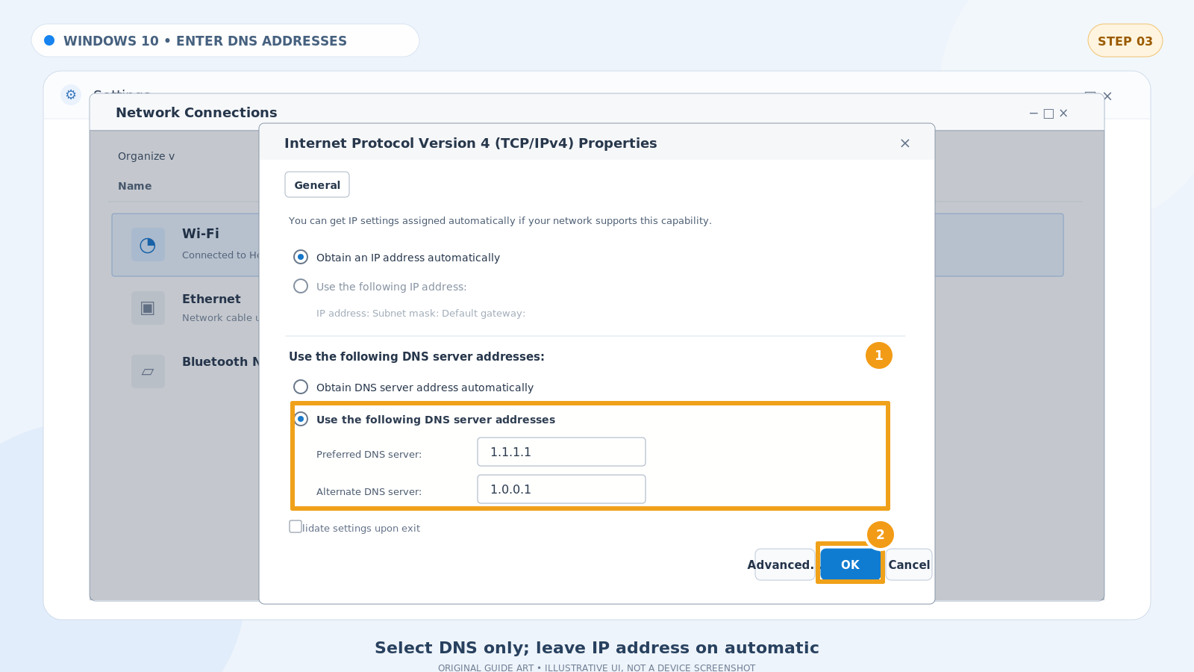The image size is (1194, 672).
Task: Choose Use the following IP address option
Action: (x=301, y=286)
